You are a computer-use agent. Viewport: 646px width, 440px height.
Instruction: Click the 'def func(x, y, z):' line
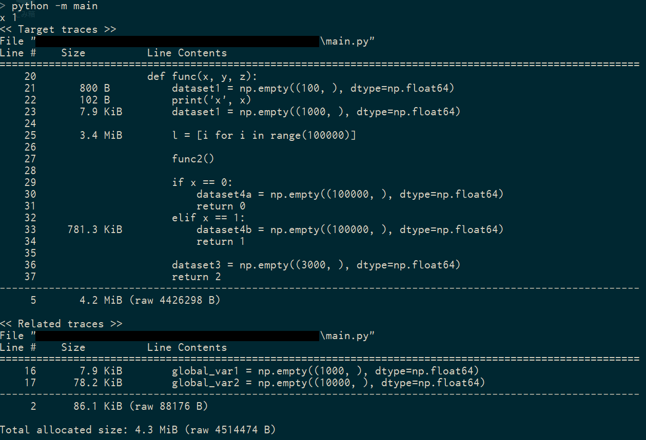tap(202, 76)
